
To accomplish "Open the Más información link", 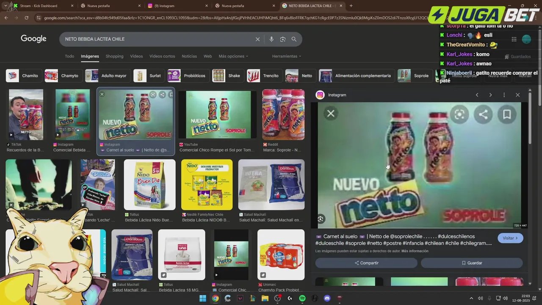I will pyautogui.click(x=415, y=251).
